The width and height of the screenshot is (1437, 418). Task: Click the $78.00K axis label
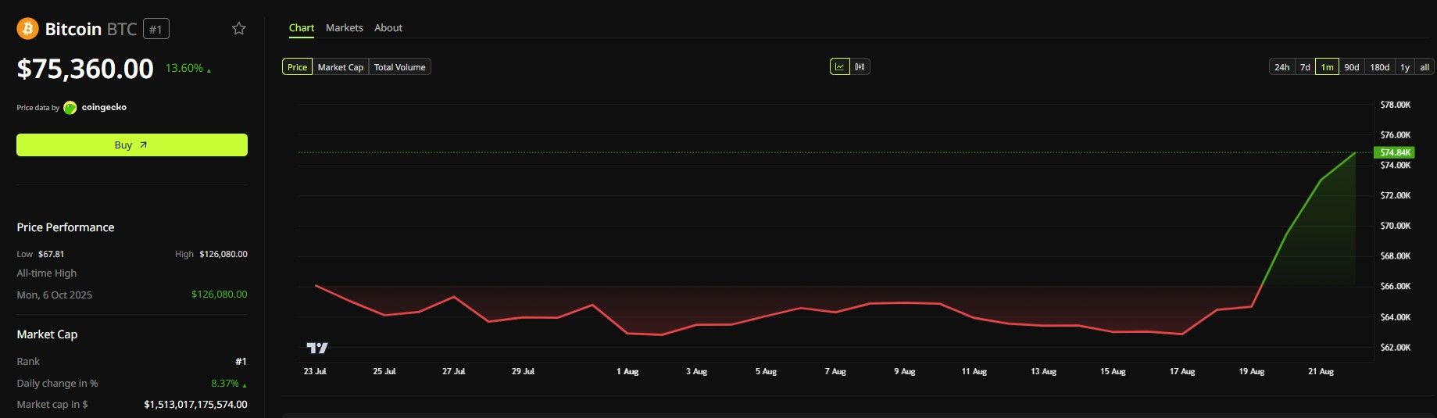[1396, 105]
